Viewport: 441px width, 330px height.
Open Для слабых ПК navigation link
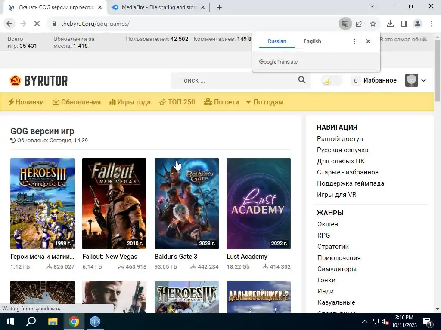coord(341,161)
